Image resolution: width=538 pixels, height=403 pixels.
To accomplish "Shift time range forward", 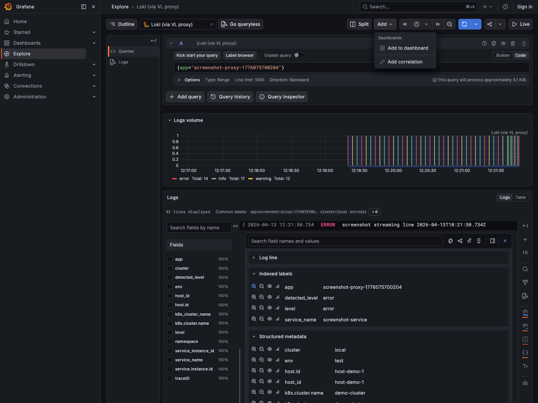I will click(x=438, y=24).
